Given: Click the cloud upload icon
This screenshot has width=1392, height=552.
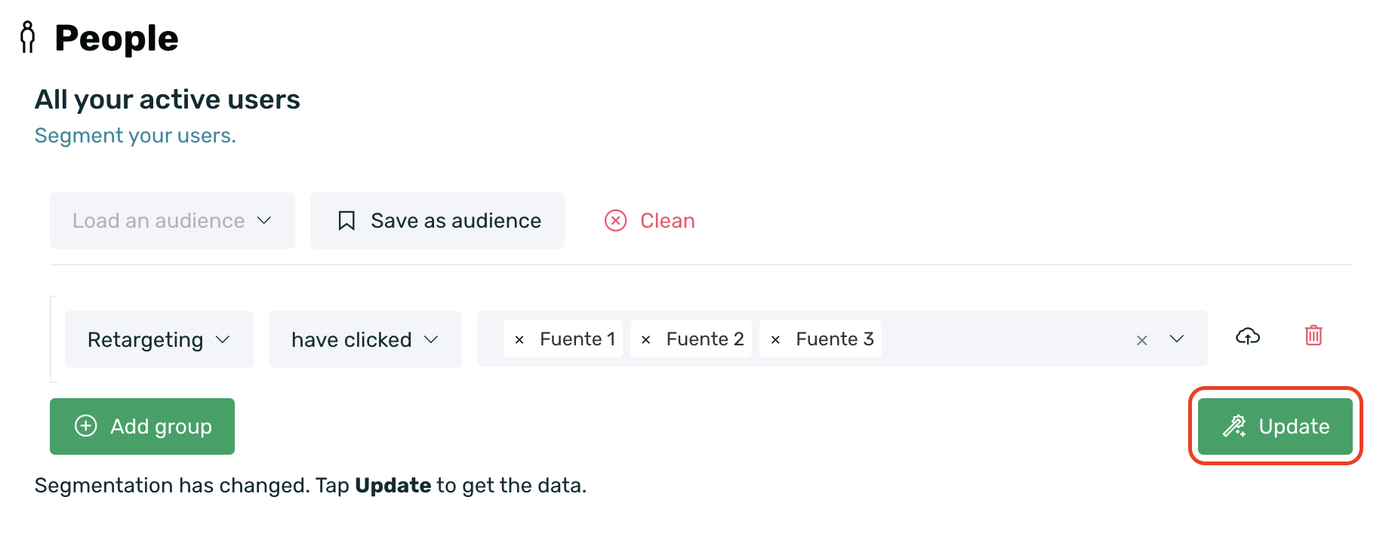Looking at the screenshot, I should tap(1247, 336).
